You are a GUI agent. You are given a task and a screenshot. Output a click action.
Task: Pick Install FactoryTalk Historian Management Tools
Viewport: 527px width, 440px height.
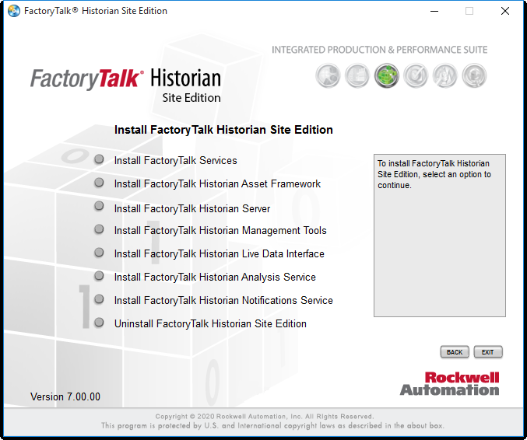click(x=220, y=231)
